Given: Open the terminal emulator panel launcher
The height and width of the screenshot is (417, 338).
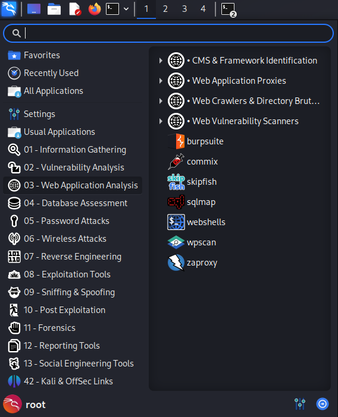Looking at the screenshot, I should 112,9.
